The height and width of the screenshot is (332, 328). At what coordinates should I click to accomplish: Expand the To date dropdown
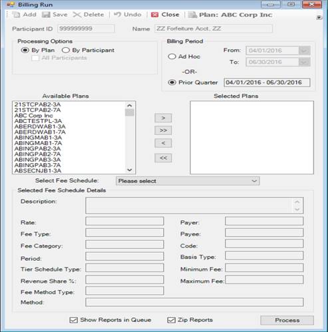coord(304,62)
